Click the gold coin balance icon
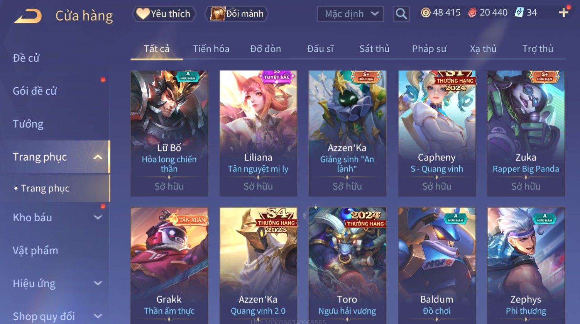Screen dimensions: 580x324 (425, 13)
